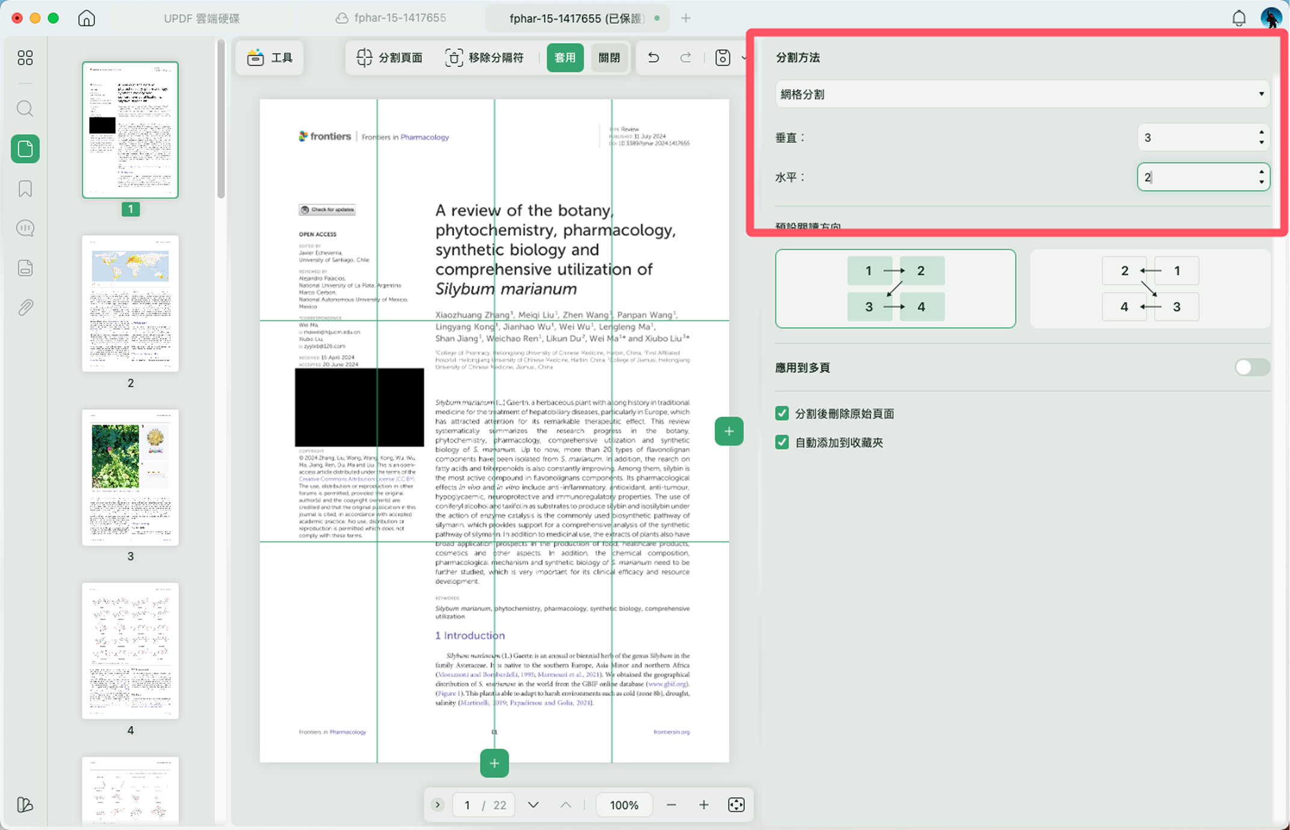Screen dimensions: 1290x830
Task: Click the 關閉 close button
Action: coord(609,58)
